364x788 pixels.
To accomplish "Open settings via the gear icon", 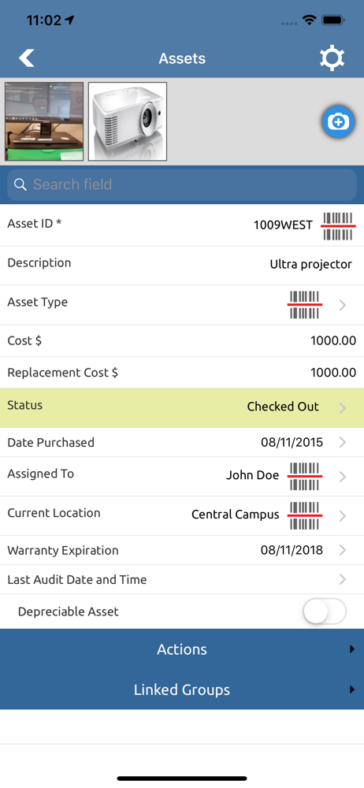I will pos(332,58).
